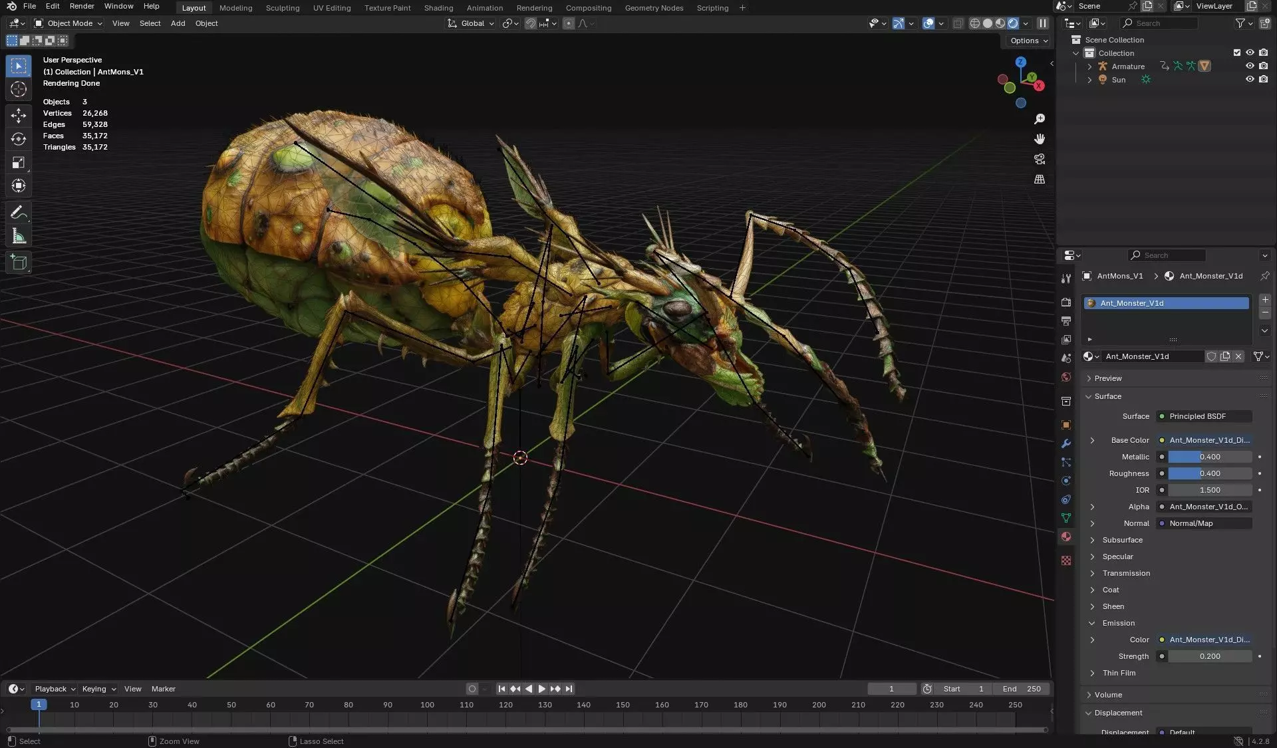Hide Sun in viewport via eye icon

[x=1250, y=79]
